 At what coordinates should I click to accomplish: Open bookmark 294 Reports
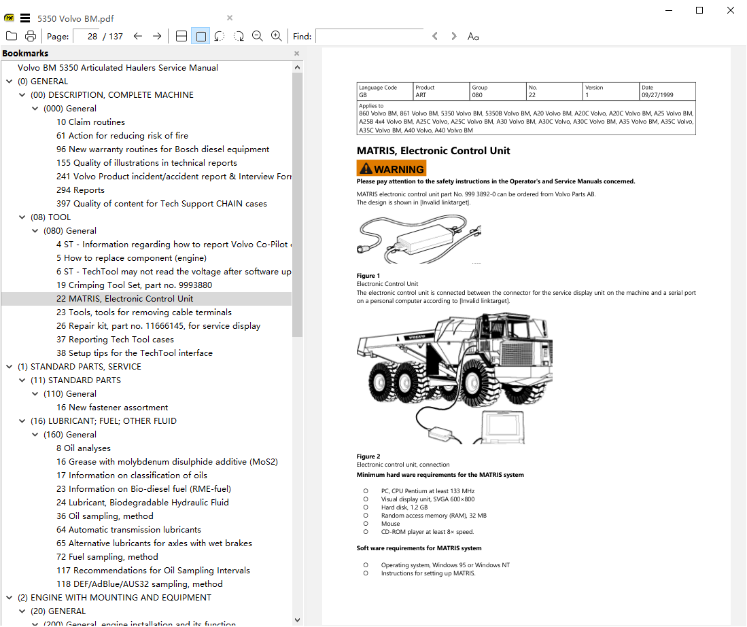pos(80,190)
